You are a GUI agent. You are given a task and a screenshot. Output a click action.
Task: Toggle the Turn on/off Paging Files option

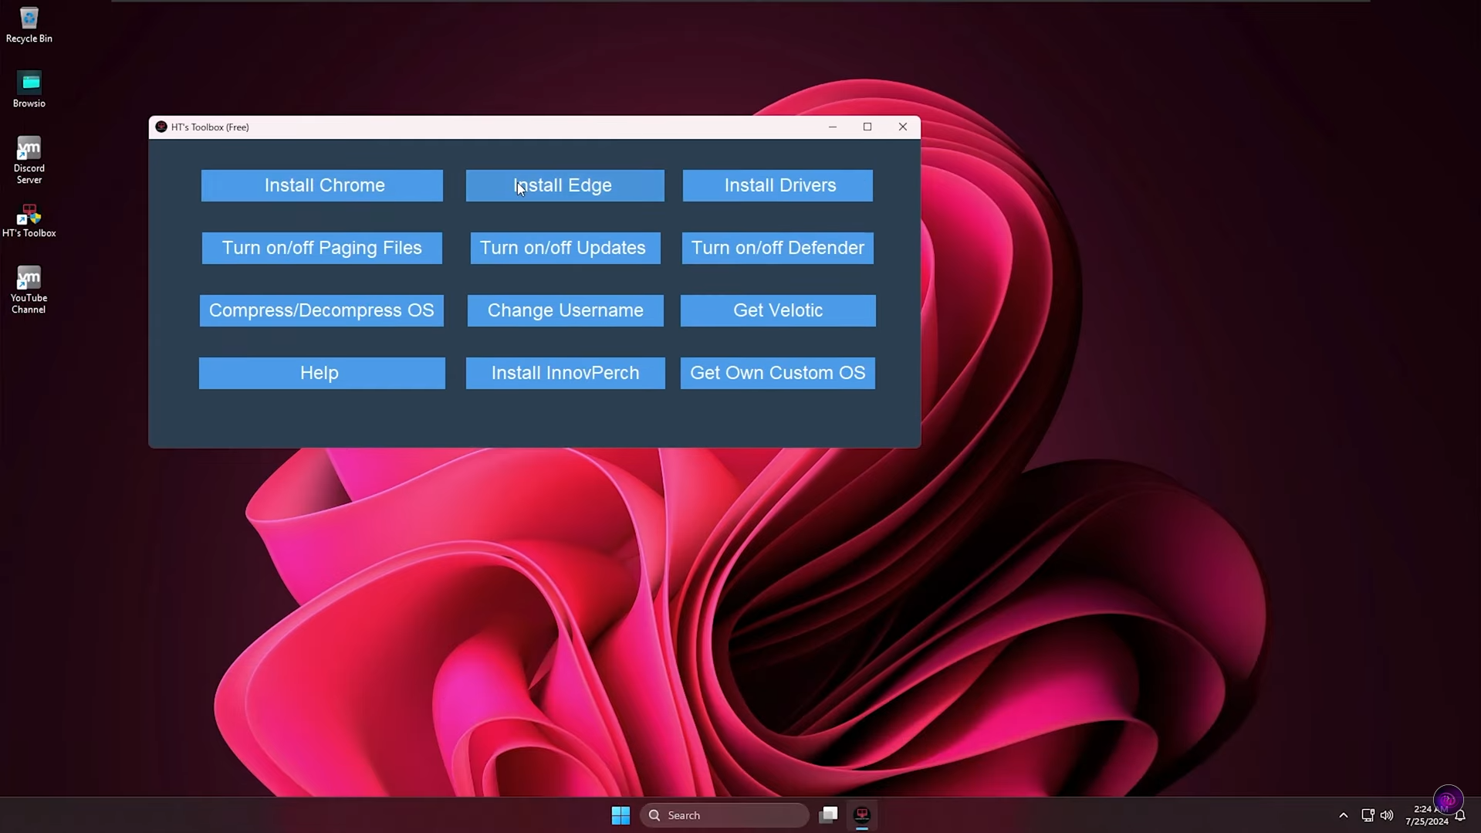322,248
